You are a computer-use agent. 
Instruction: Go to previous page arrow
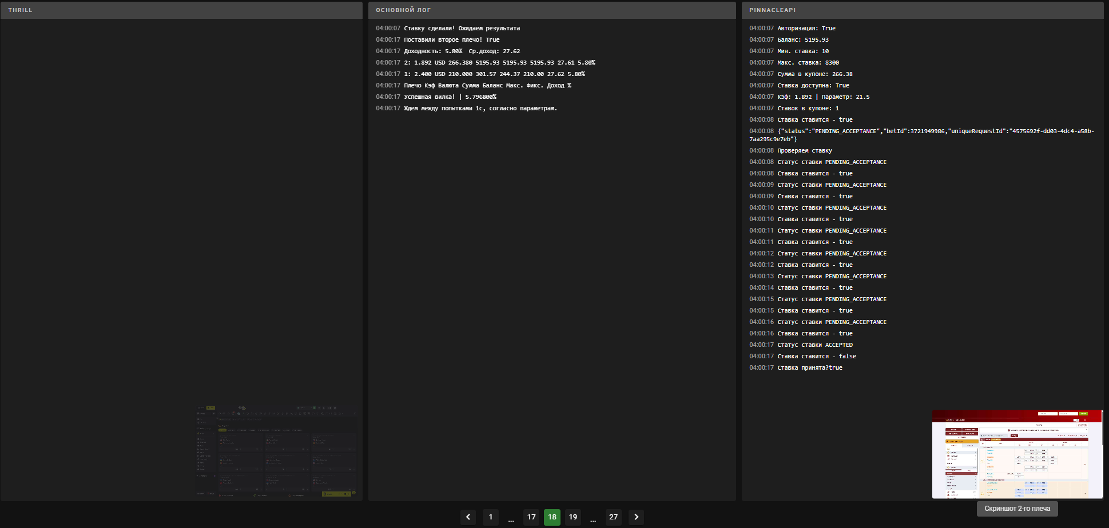pos(468,517)
